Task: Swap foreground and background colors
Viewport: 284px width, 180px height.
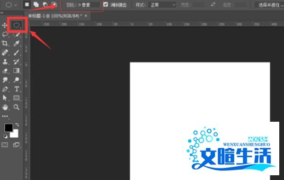Action: 17,125
